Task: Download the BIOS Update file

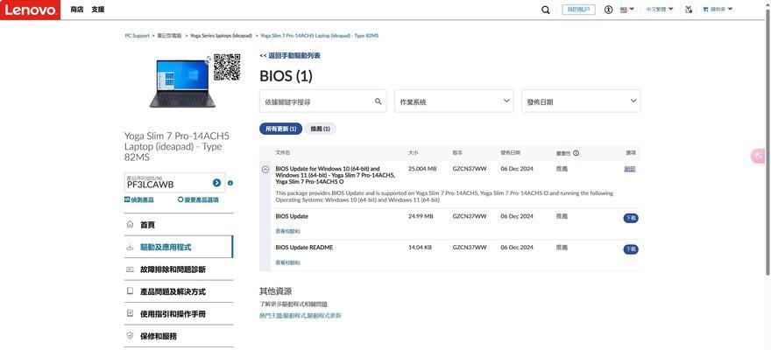Action: click(x=631, y=218)
